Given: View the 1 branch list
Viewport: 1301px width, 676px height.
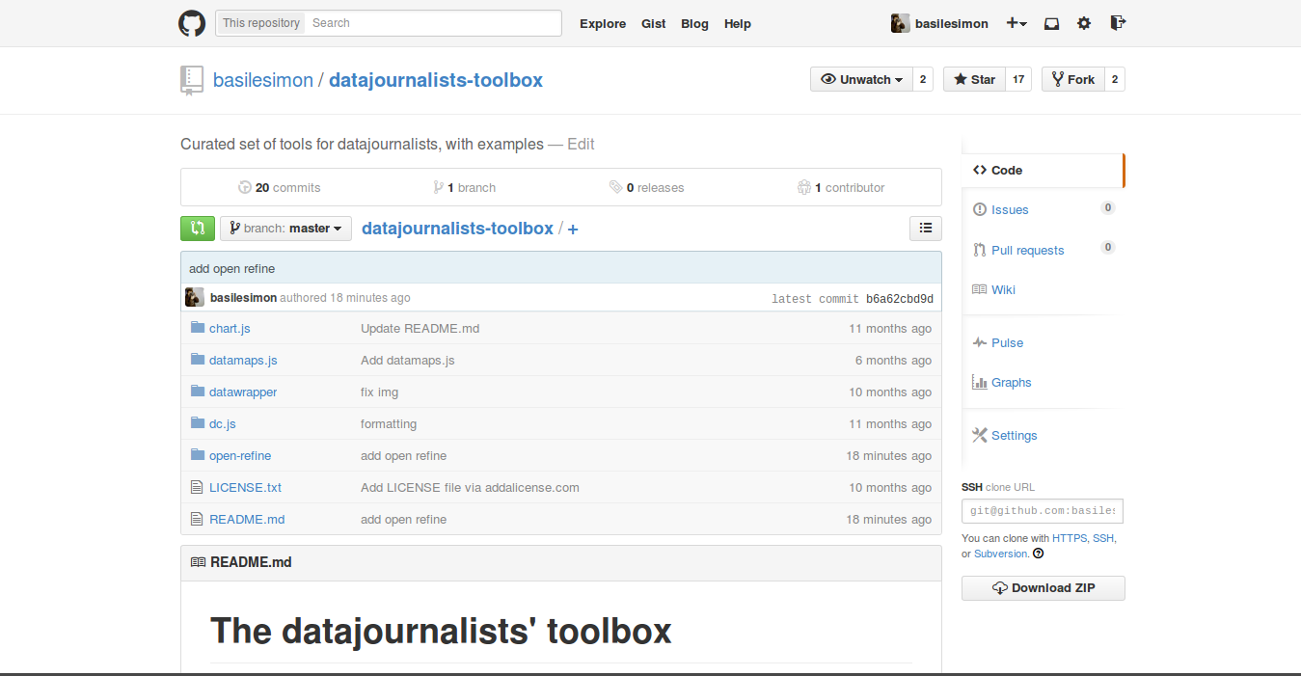Looking at the screenshot, I should pos(465,188).
